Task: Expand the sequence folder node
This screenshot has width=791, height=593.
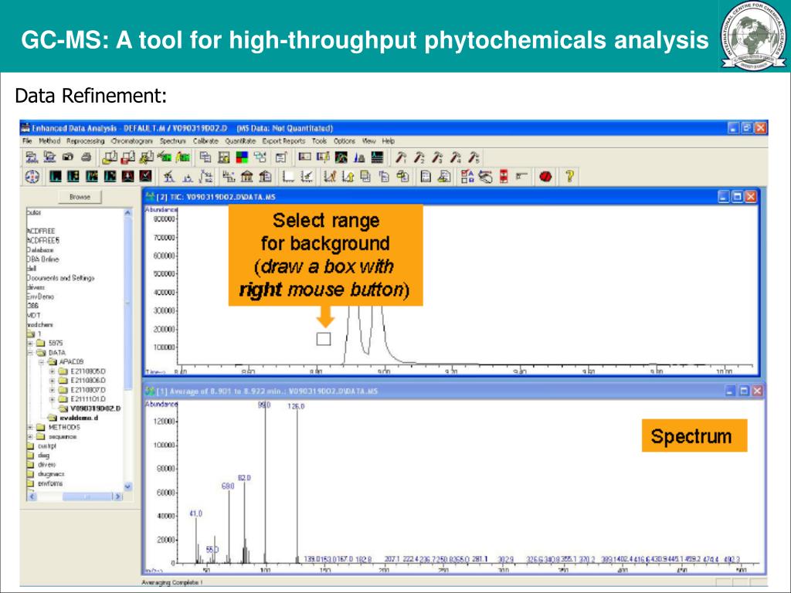Action: [x=30, y=437]
